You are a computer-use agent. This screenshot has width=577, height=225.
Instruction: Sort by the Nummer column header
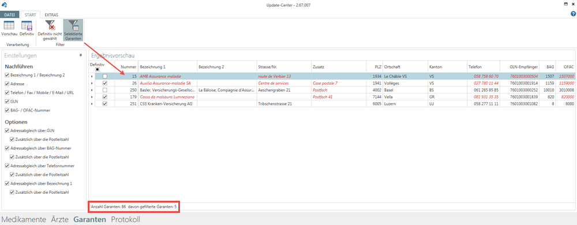coord(126,67)
